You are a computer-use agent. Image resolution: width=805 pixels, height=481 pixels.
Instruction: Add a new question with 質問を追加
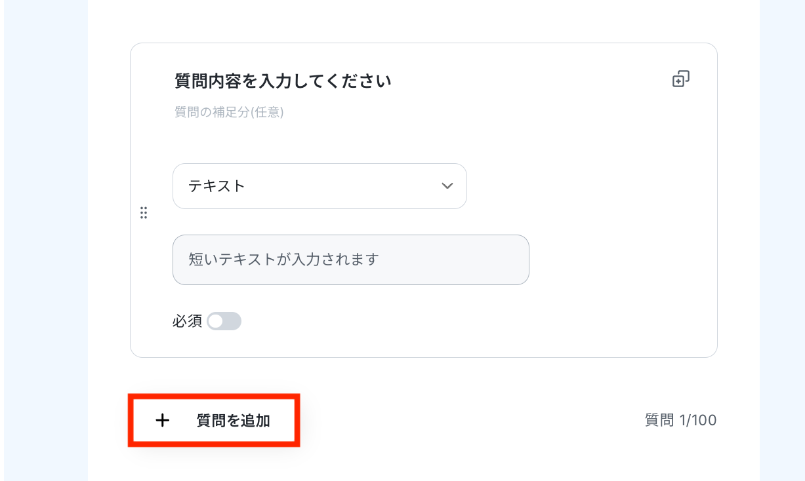click(214, 421)
